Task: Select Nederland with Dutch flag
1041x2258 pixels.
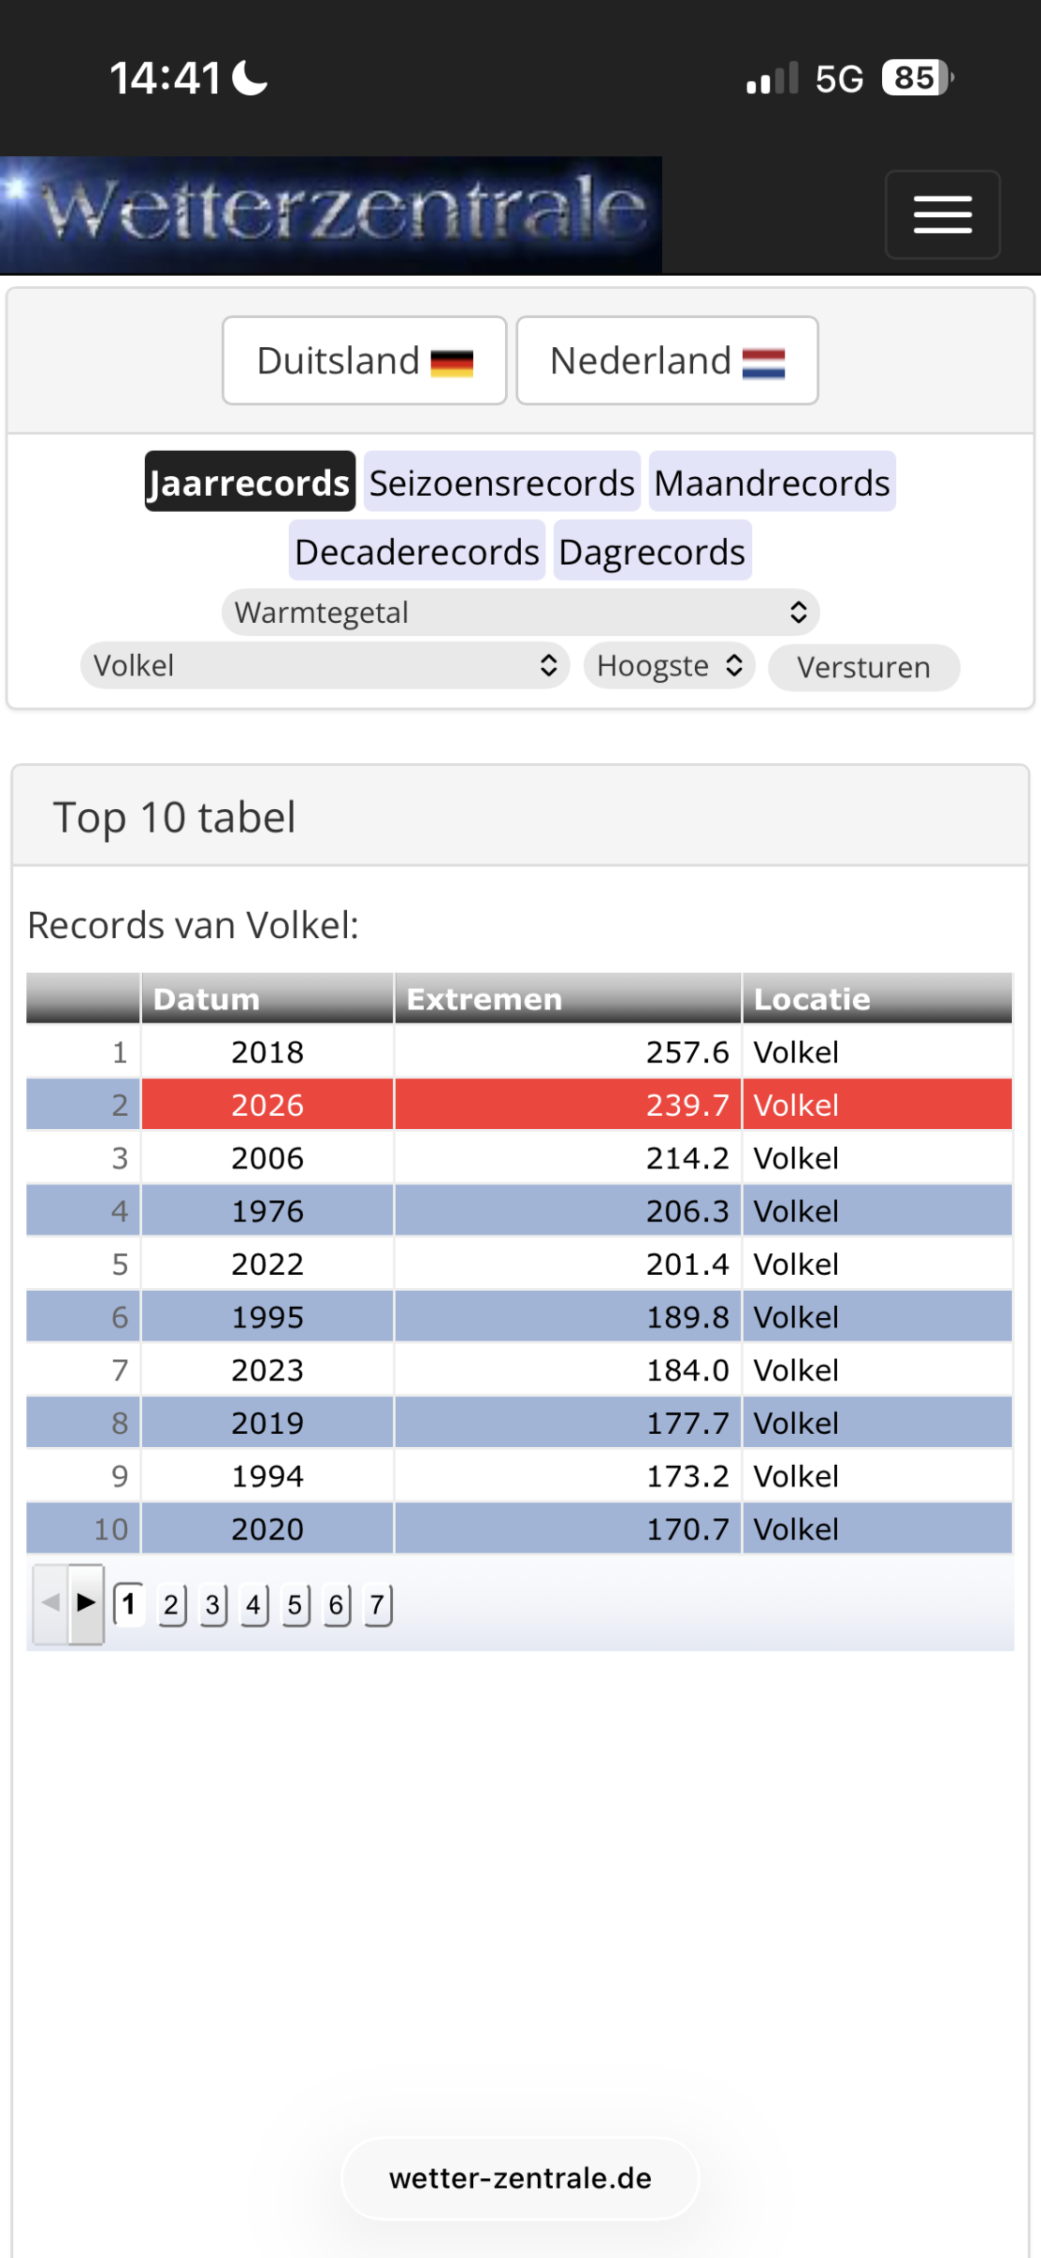Action: tap(668, 360)
